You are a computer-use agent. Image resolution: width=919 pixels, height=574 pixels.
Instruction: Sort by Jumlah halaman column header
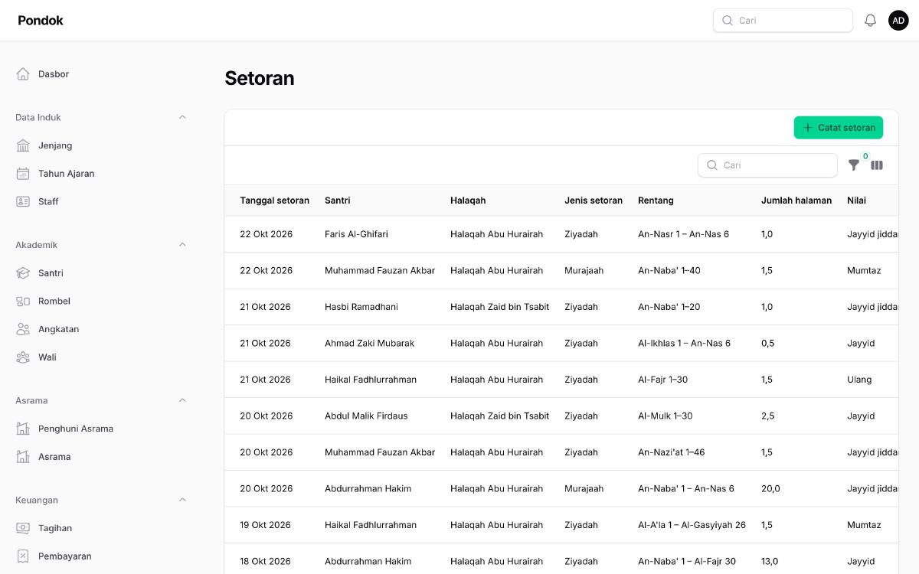click(x=796, y=201)
